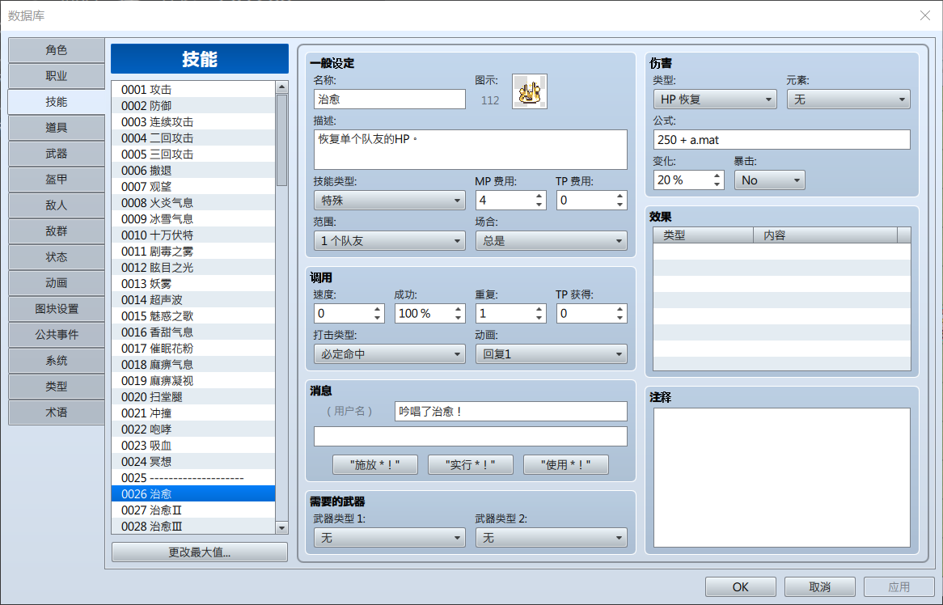Viewport: 943px width, 605px height.
Task: Click the "施放 *！" message button
Action: pos(374,465)
